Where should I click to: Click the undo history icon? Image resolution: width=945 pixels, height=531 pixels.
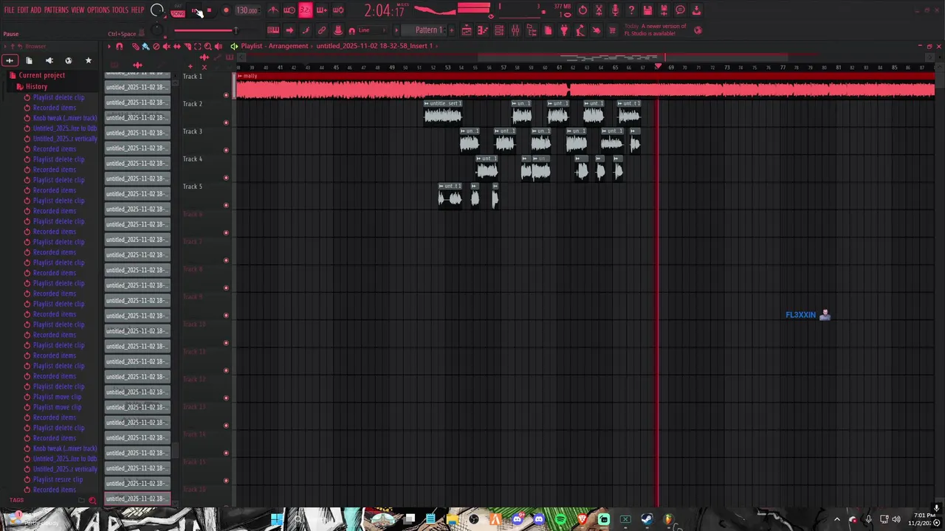click(x=583, y=10)
